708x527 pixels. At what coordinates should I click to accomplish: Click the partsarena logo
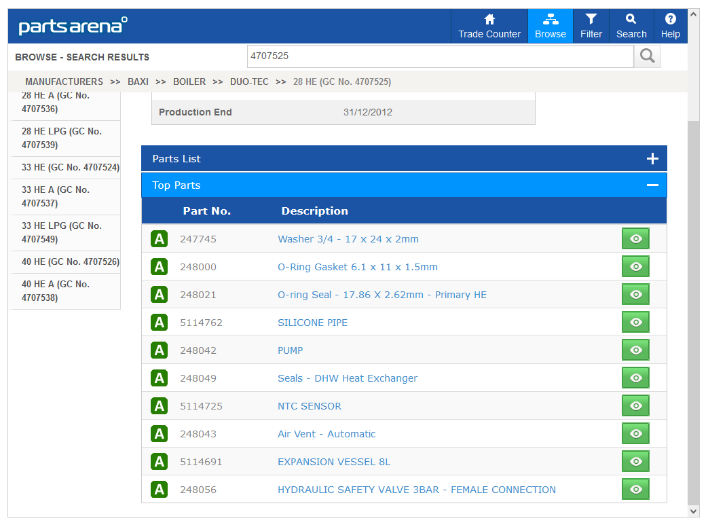(x=73, y=26)
